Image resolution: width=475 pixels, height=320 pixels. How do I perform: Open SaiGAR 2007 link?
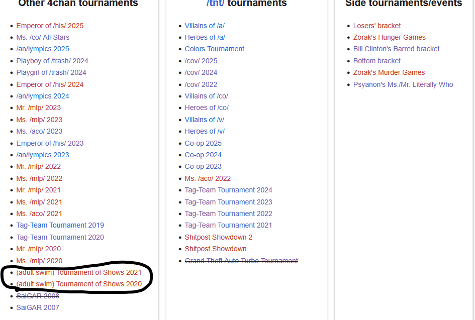(x=38, y=307)
